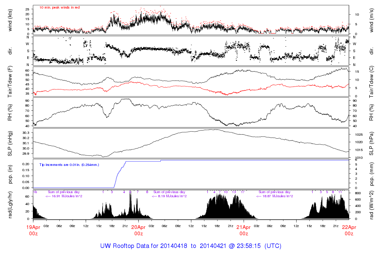Click the 'wind (kts)' left axis label
This screenshot has width=382, height=261.
pos(10,21)
